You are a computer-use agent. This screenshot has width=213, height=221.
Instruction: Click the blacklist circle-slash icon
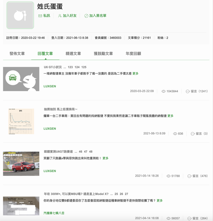point(86,16)
